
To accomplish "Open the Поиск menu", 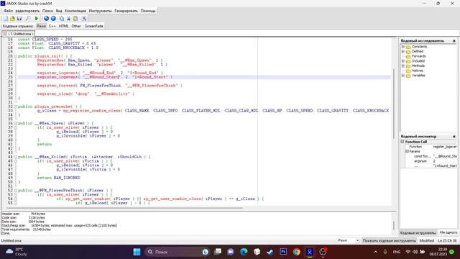I will coord(47,11).
